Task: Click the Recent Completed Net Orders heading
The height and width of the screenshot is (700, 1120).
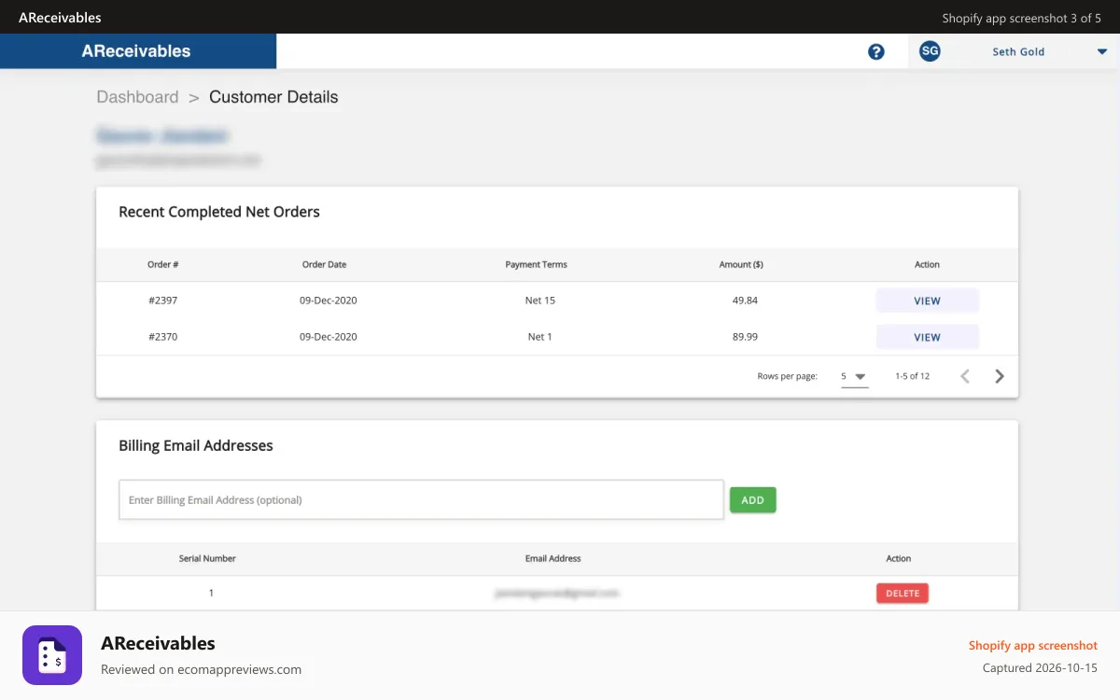Action: coord(219,212)
